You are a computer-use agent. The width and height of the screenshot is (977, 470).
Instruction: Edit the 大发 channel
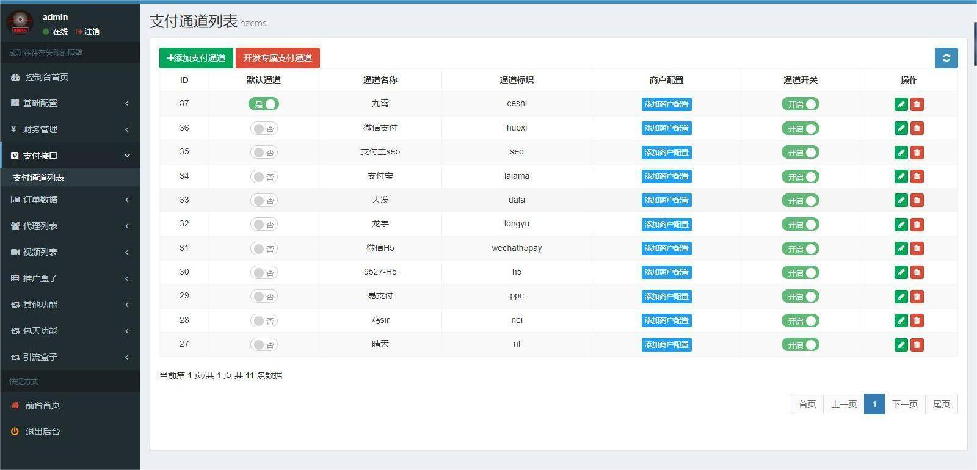point(901,200)
